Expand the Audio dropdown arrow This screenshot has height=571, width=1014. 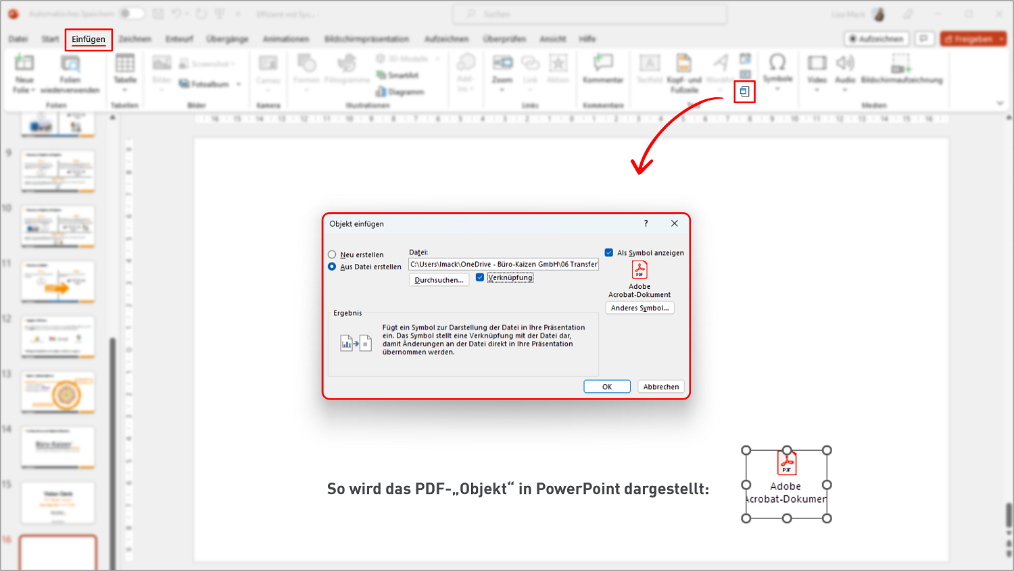pyautogui.click(x=845, y=90)
